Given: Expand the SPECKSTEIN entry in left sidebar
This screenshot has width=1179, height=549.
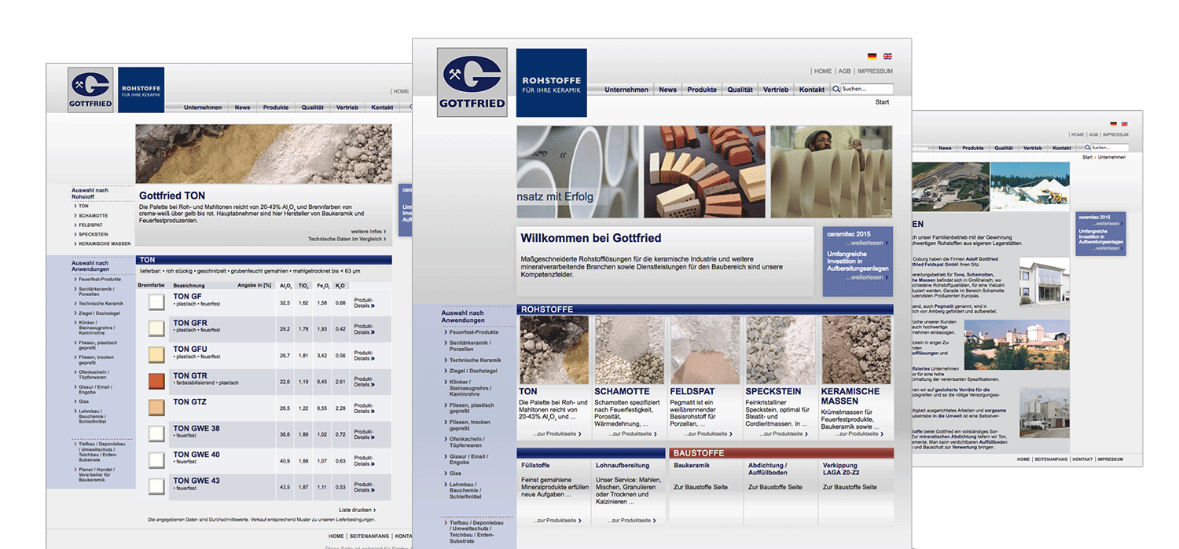Looking at the screenshot, I should (93, 234).
